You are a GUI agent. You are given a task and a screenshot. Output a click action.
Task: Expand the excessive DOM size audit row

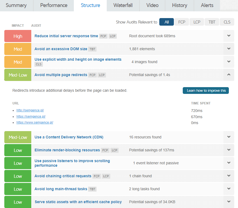[x=229, y=49]
